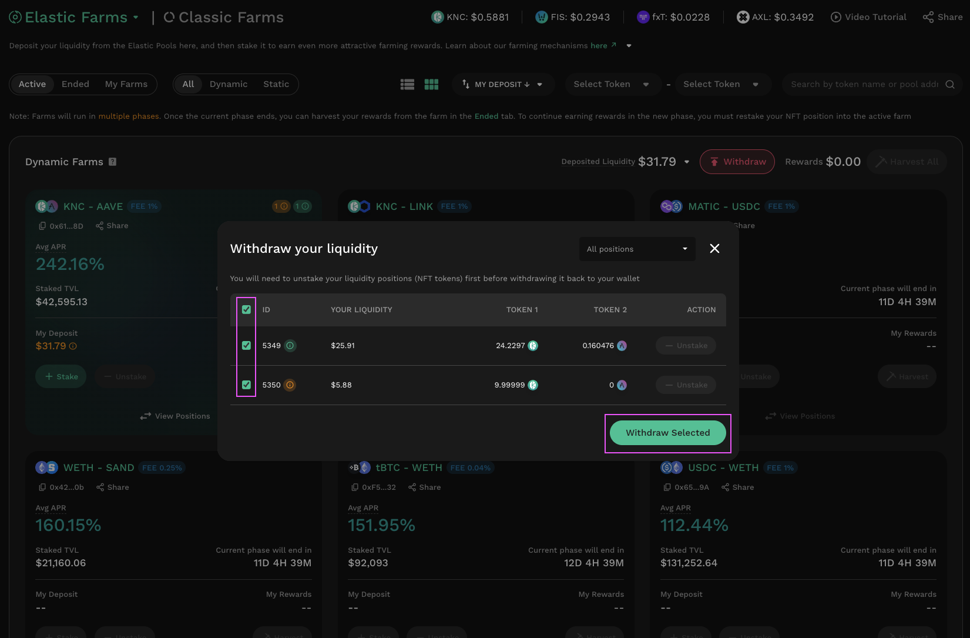Click the fxT price token icon
This screenshot has width=970, height=638.
point(643,17)
